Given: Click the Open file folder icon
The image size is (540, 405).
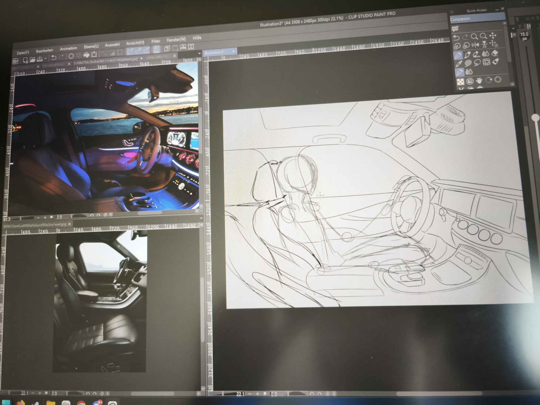Looking at the screenshot, I should point(32,59).
